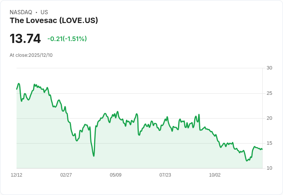This screenshot has height=195, width=283.
Task: Click the NASDAQ exchange label
Action: (21, 12)
